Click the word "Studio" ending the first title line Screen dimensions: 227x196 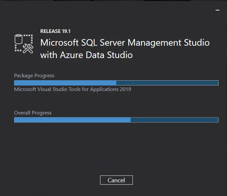(197, 43)
